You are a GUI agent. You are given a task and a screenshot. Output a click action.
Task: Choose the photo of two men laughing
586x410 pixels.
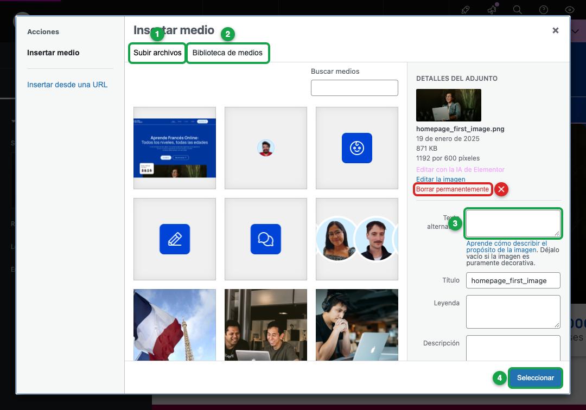(x=266, y=325)
